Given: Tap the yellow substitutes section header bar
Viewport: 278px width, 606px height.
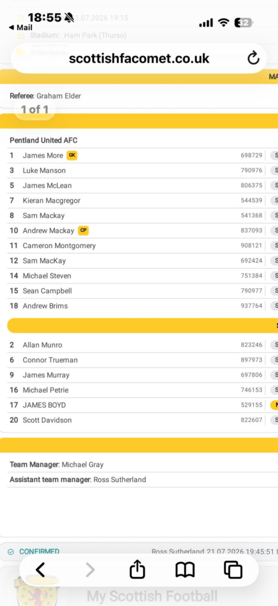Looking at the screenshot, I should click(x=143, y=325).
